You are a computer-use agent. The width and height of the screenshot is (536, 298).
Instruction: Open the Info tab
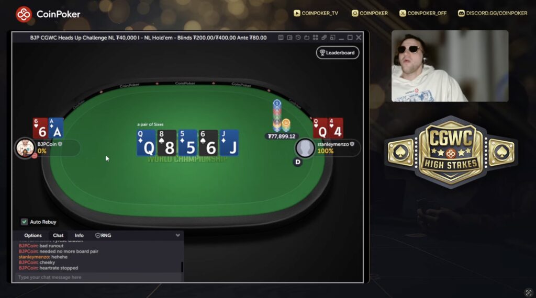click(x=79, y=235)
